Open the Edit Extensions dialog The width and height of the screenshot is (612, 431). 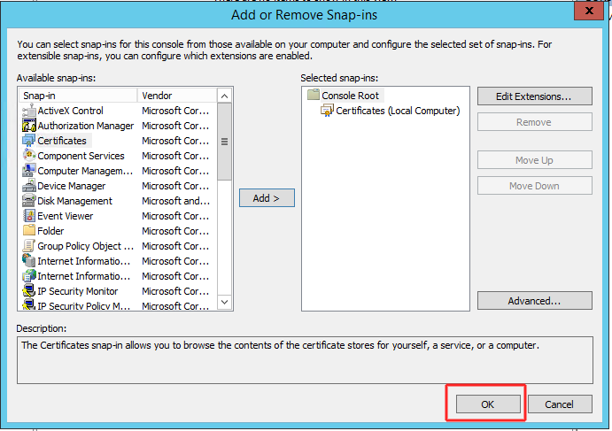[534, 96]
